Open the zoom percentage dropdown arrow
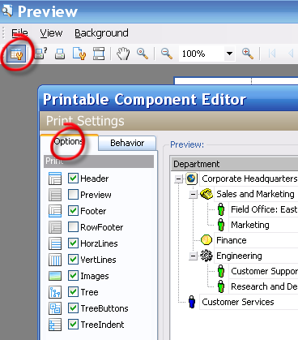The width and height of the screenshot is (298, 340). tap(229, 54)
